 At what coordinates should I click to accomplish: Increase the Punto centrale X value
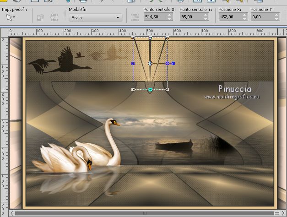coord(169,15)
